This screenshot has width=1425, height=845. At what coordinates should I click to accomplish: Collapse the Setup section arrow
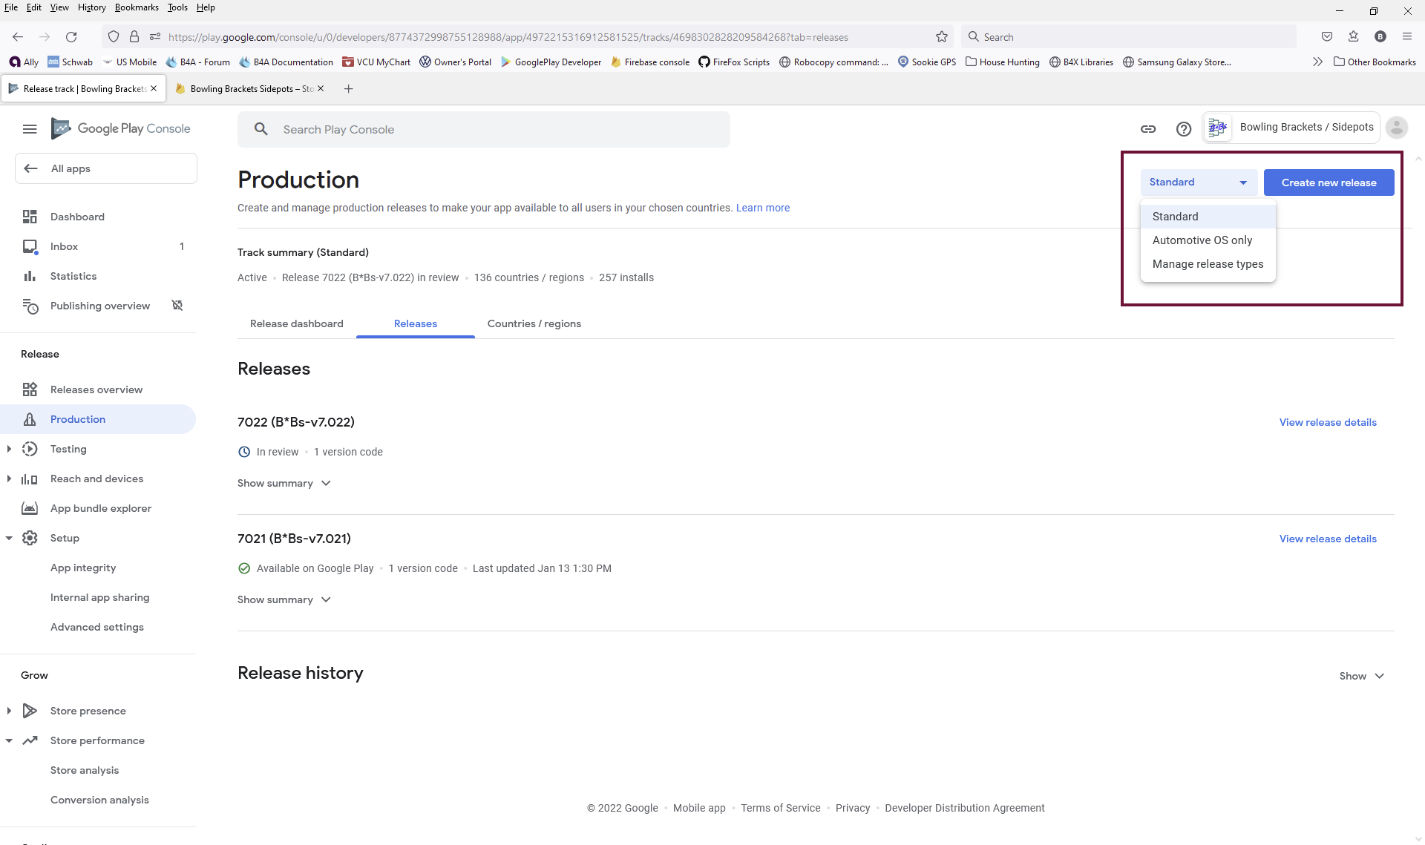[x=9, y=538]
